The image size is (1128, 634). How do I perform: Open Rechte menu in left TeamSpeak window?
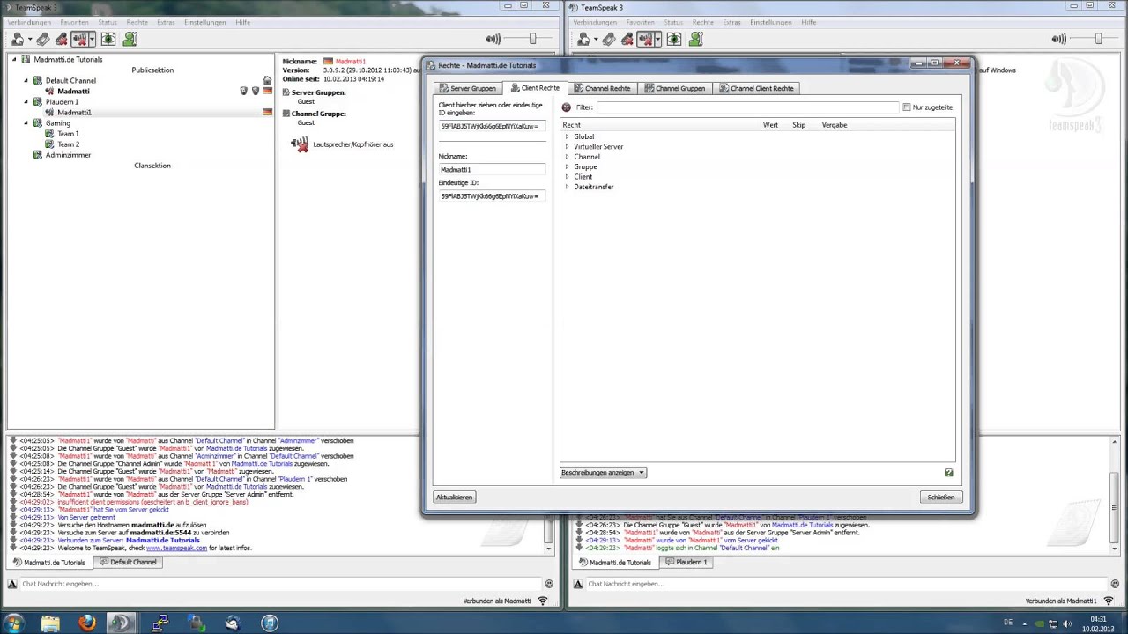point(137,22)
